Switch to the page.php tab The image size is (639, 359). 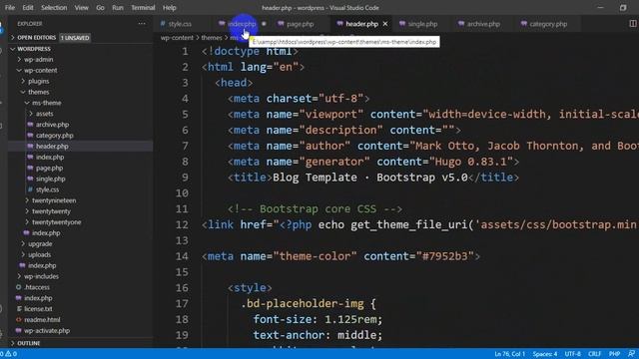[x=300, y=24]
